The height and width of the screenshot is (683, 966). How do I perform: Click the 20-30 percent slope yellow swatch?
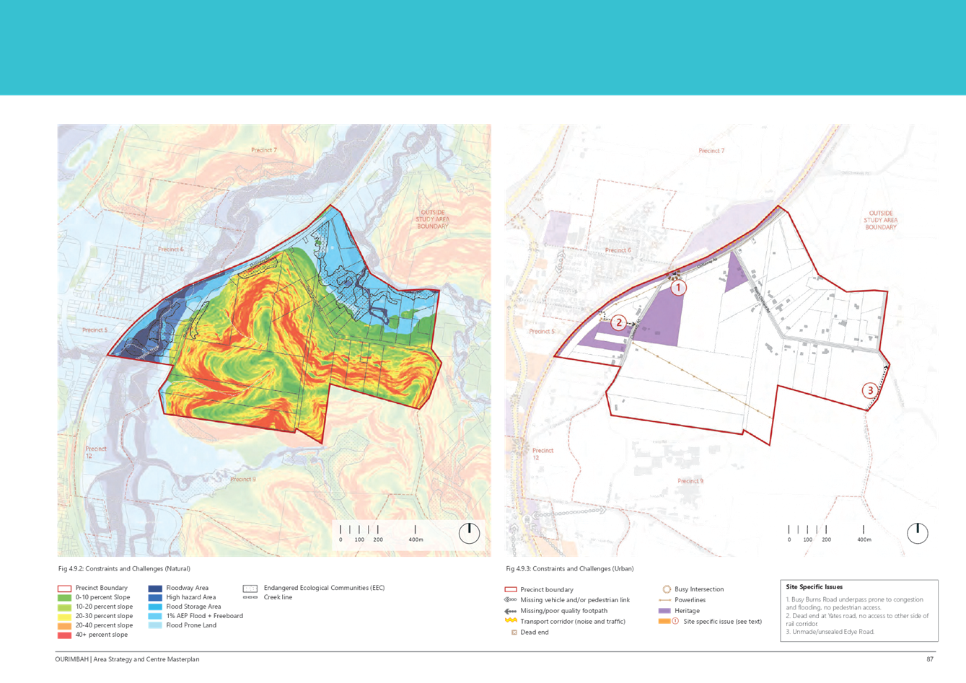point(65,616)
